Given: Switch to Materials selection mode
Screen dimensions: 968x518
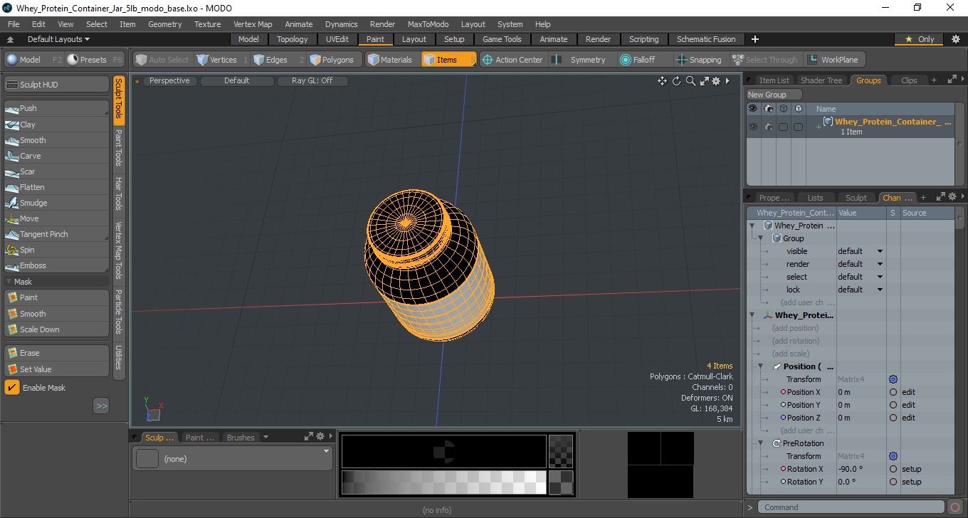Looking at the screenshot, I should (391, 60).
